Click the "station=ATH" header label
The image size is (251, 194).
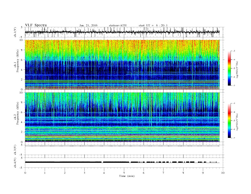(x=118, y=25)
